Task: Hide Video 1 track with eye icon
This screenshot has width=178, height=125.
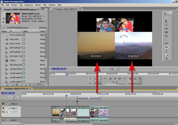Action: click(3, 108)
